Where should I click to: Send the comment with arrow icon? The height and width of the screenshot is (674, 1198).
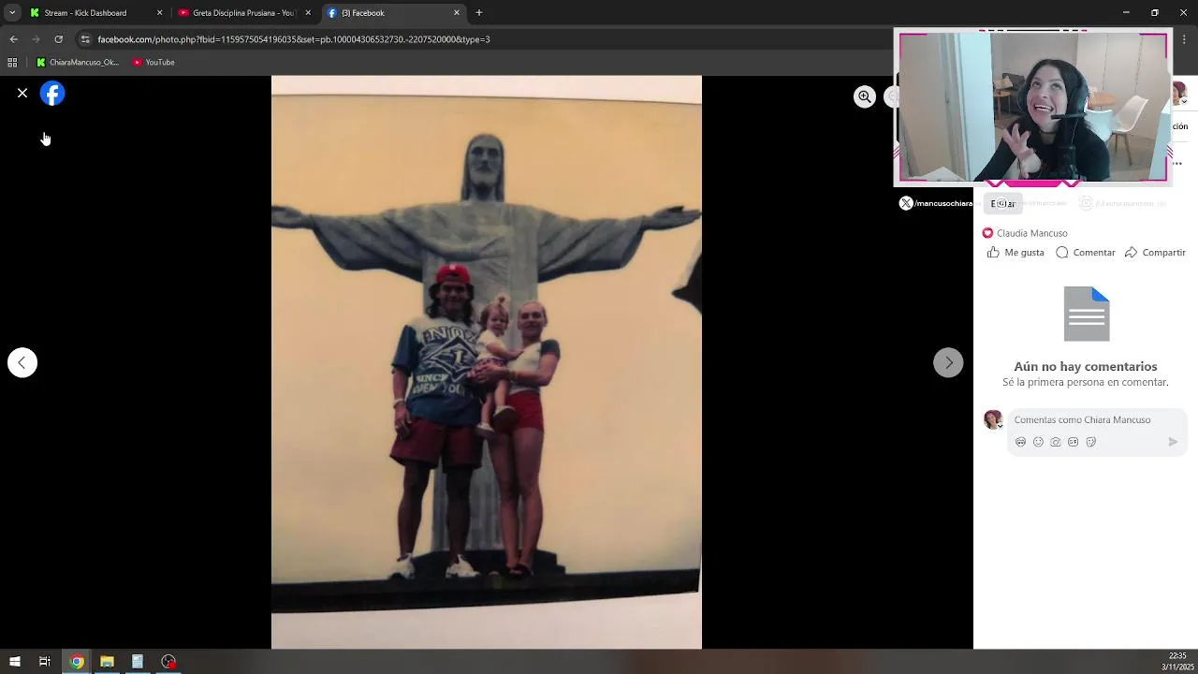[x=1173, y=442]
